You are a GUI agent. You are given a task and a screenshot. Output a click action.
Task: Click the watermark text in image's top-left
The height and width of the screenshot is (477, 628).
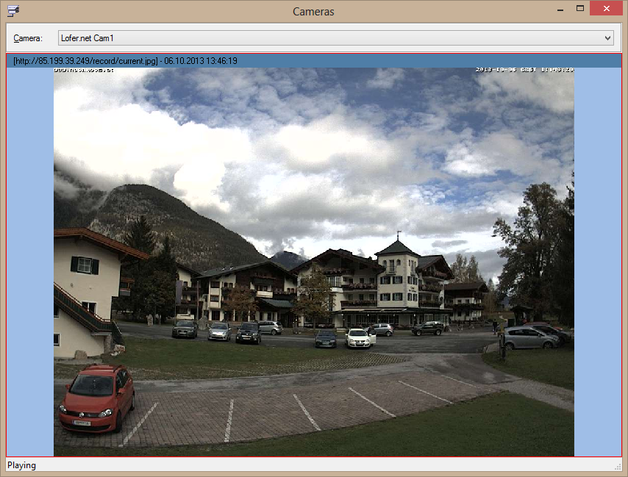click(85, 70)
